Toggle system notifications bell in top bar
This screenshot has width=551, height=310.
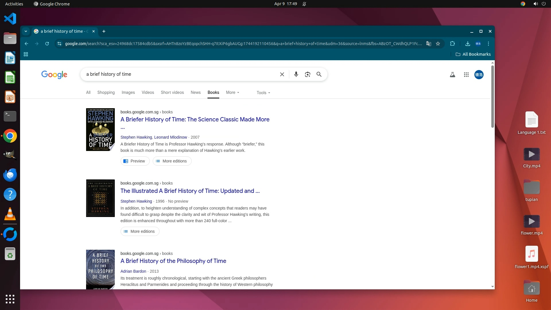pyautogui.click(x=304, y=4)
